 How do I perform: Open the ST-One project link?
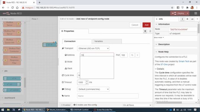pos(164,64)
